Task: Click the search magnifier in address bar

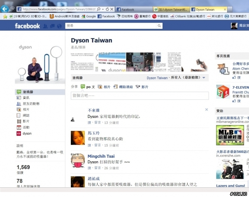Action: coord(98,9)
